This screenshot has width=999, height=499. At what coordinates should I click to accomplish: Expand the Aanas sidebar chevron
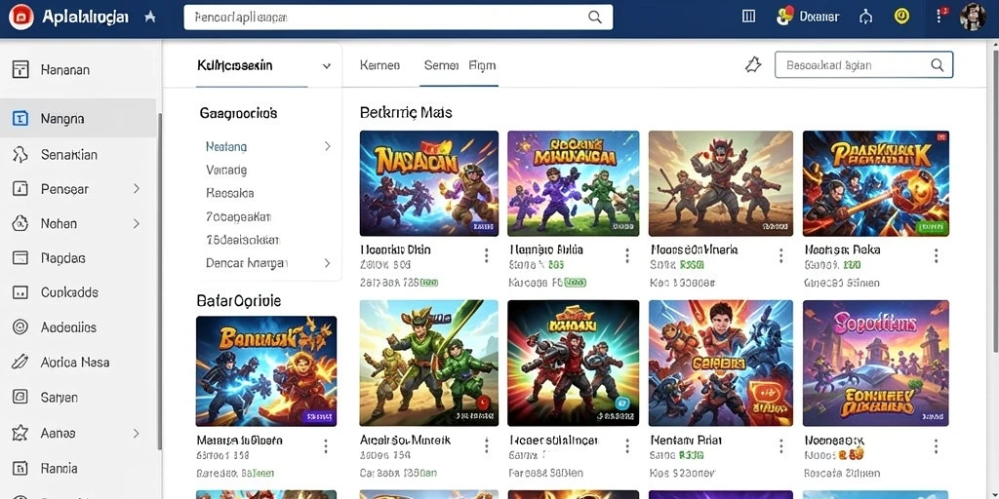tap(136, 434)
